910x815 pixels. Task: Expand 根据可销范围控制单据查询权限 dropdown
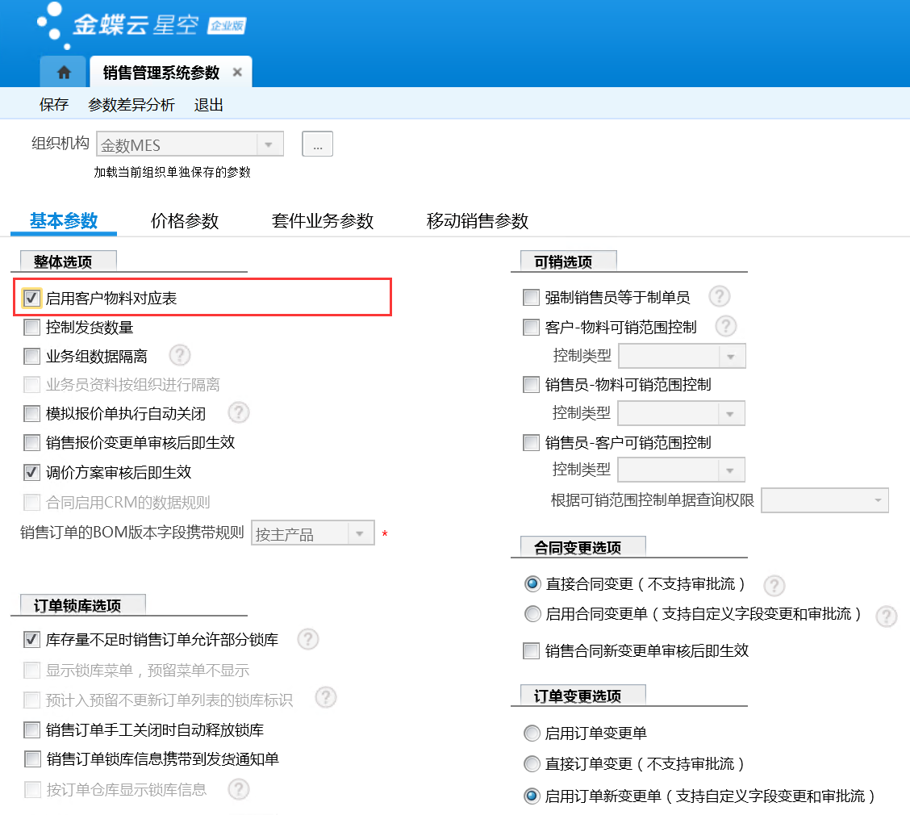pyautogui.click(x=877, y=500)
